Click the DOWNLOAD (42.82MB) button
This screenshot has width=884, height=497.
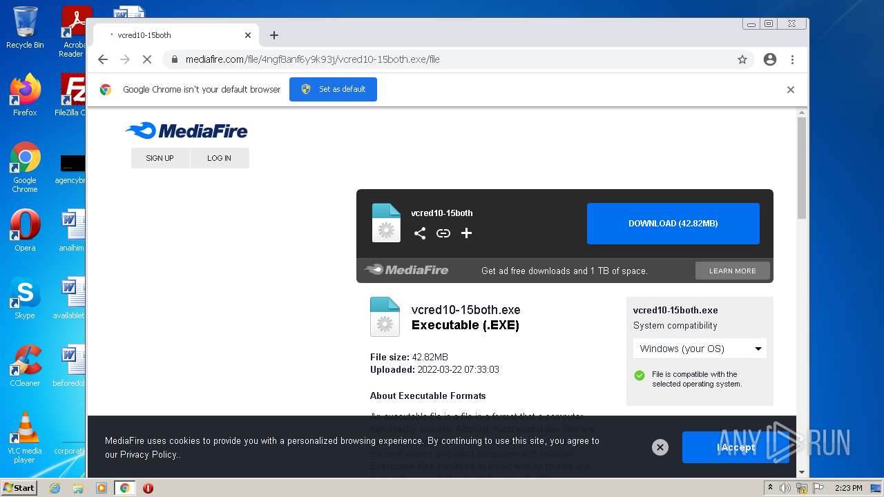coord(673,224)
